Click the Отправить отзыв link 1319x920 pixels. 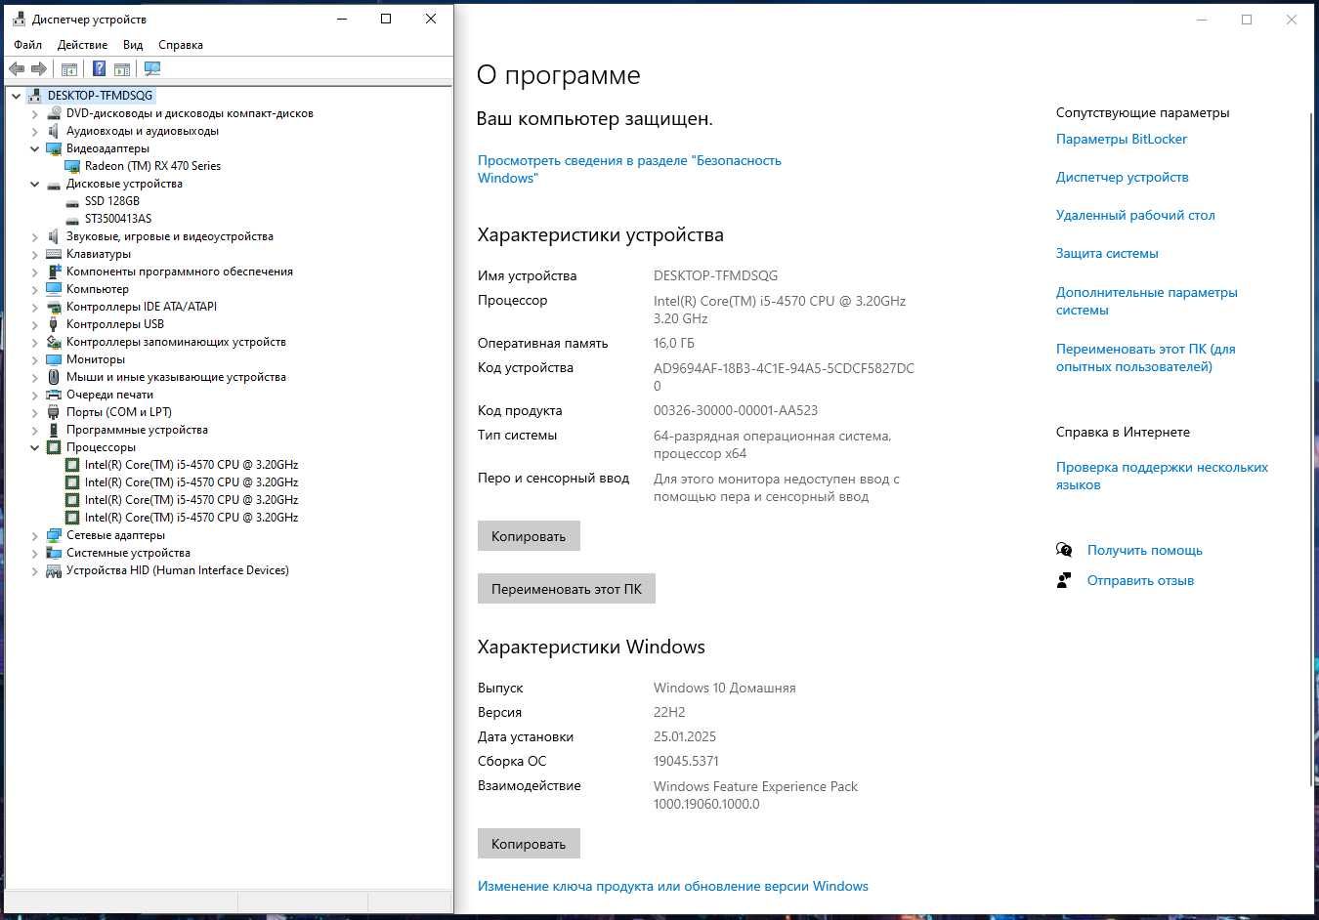point(1140,580)
